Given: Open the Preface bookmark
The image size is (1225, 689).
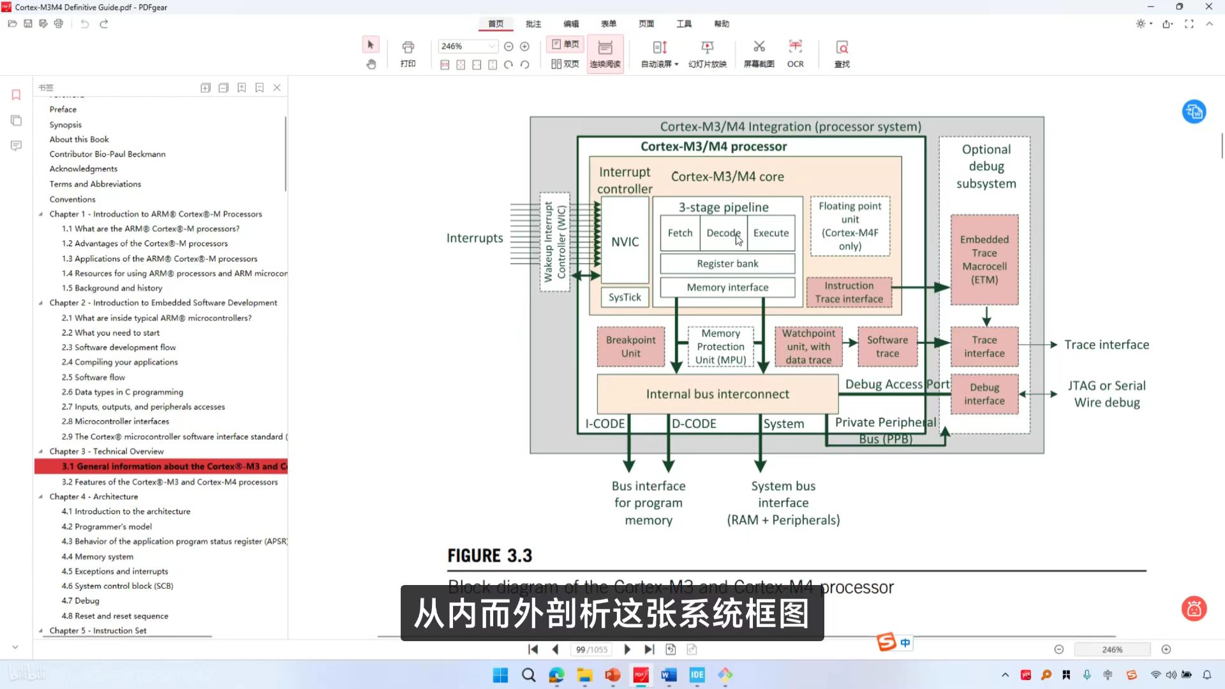Looking at the screenshot, I should 63,110.
